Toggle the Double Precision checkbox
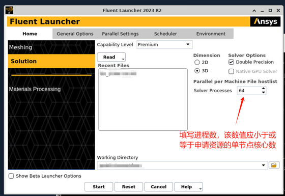 pyautogui.click(x=231, y=62)
